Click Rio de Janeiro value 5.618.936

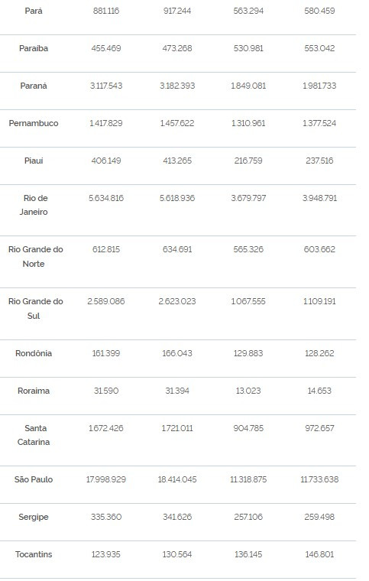tap(177, 198)
